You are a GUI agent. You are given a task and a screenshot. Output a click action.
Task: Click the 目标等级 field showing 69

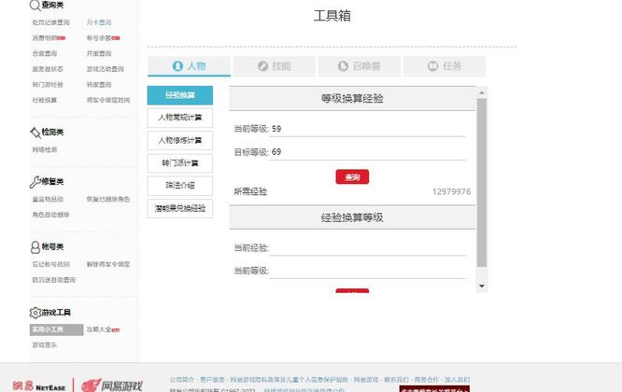pos(367,152)
